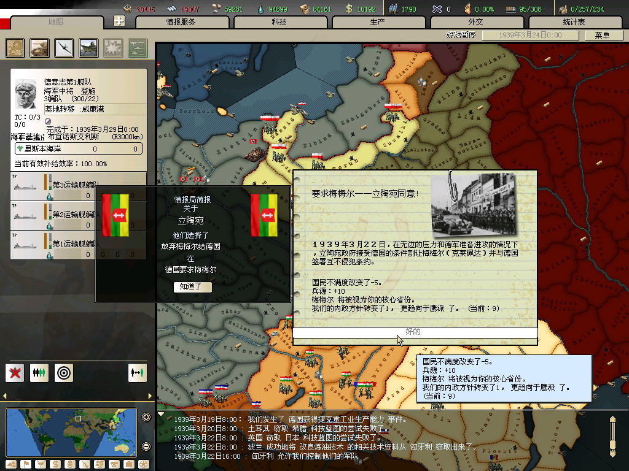The image size is (629, 471).
Task: Select 第1运输舰编队 transport unit
Action: point(79,245)
